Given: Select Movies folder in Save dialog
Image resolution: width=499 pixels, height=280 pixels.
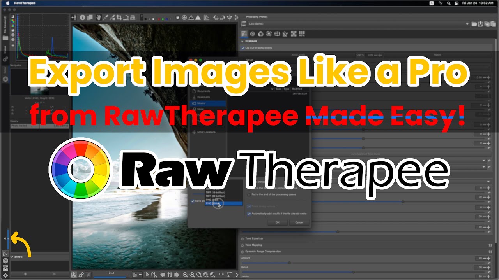Looking at the screenshot, I should click(207, 103).
